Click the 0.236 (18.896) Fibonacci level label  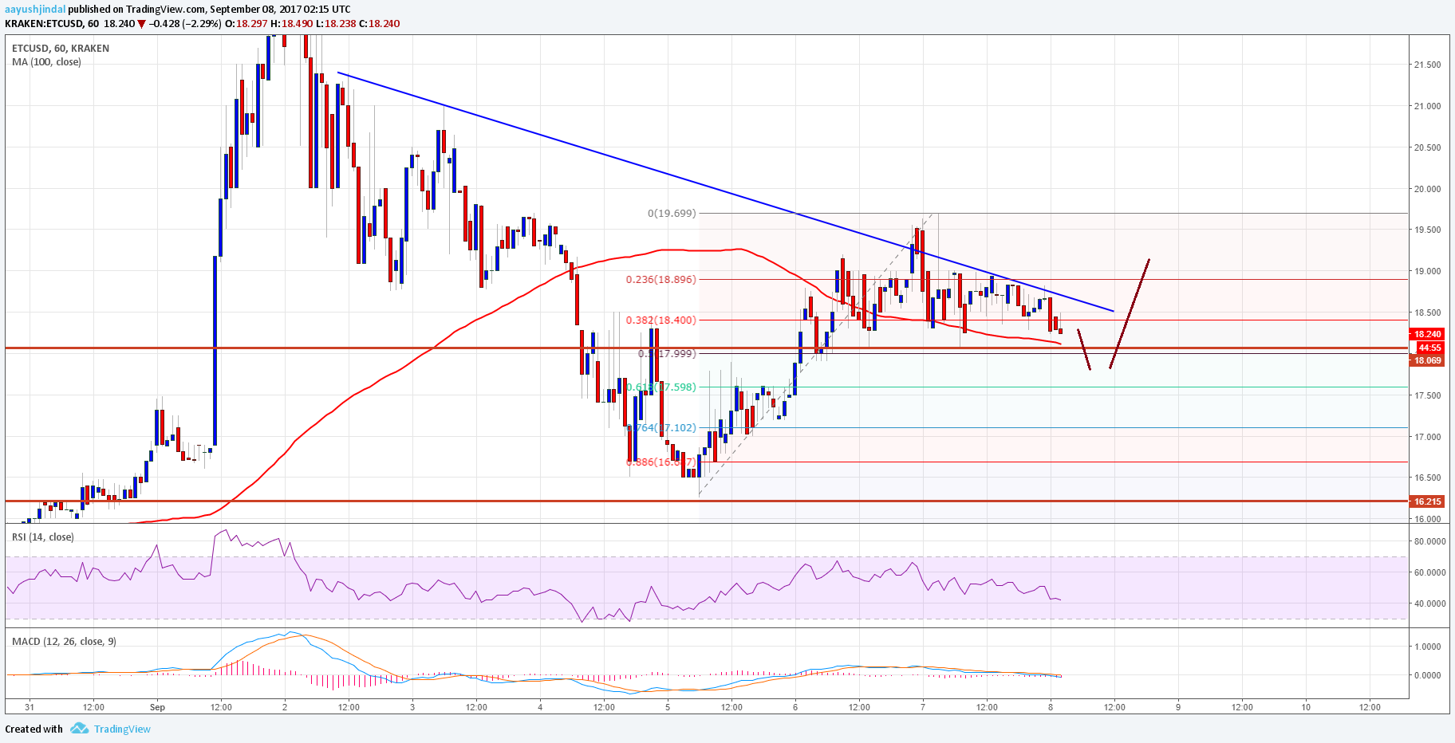(660, 279)
